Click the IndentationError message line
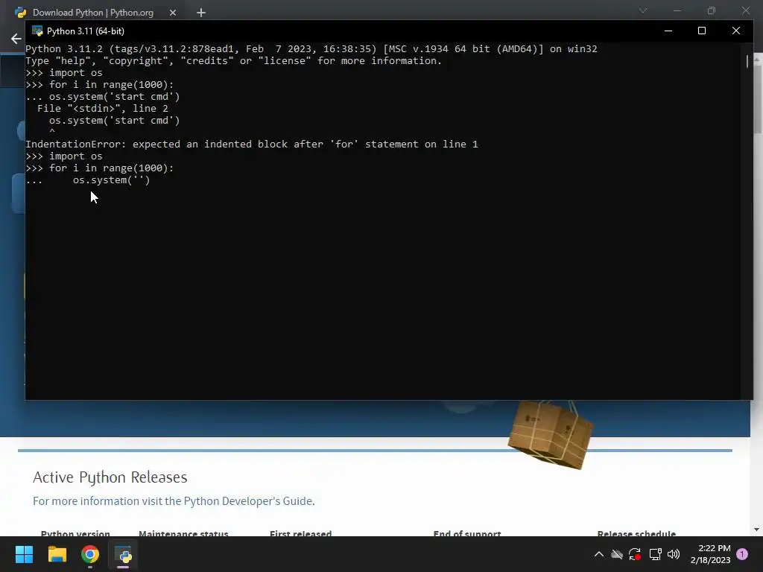 [x=252, y=144]
